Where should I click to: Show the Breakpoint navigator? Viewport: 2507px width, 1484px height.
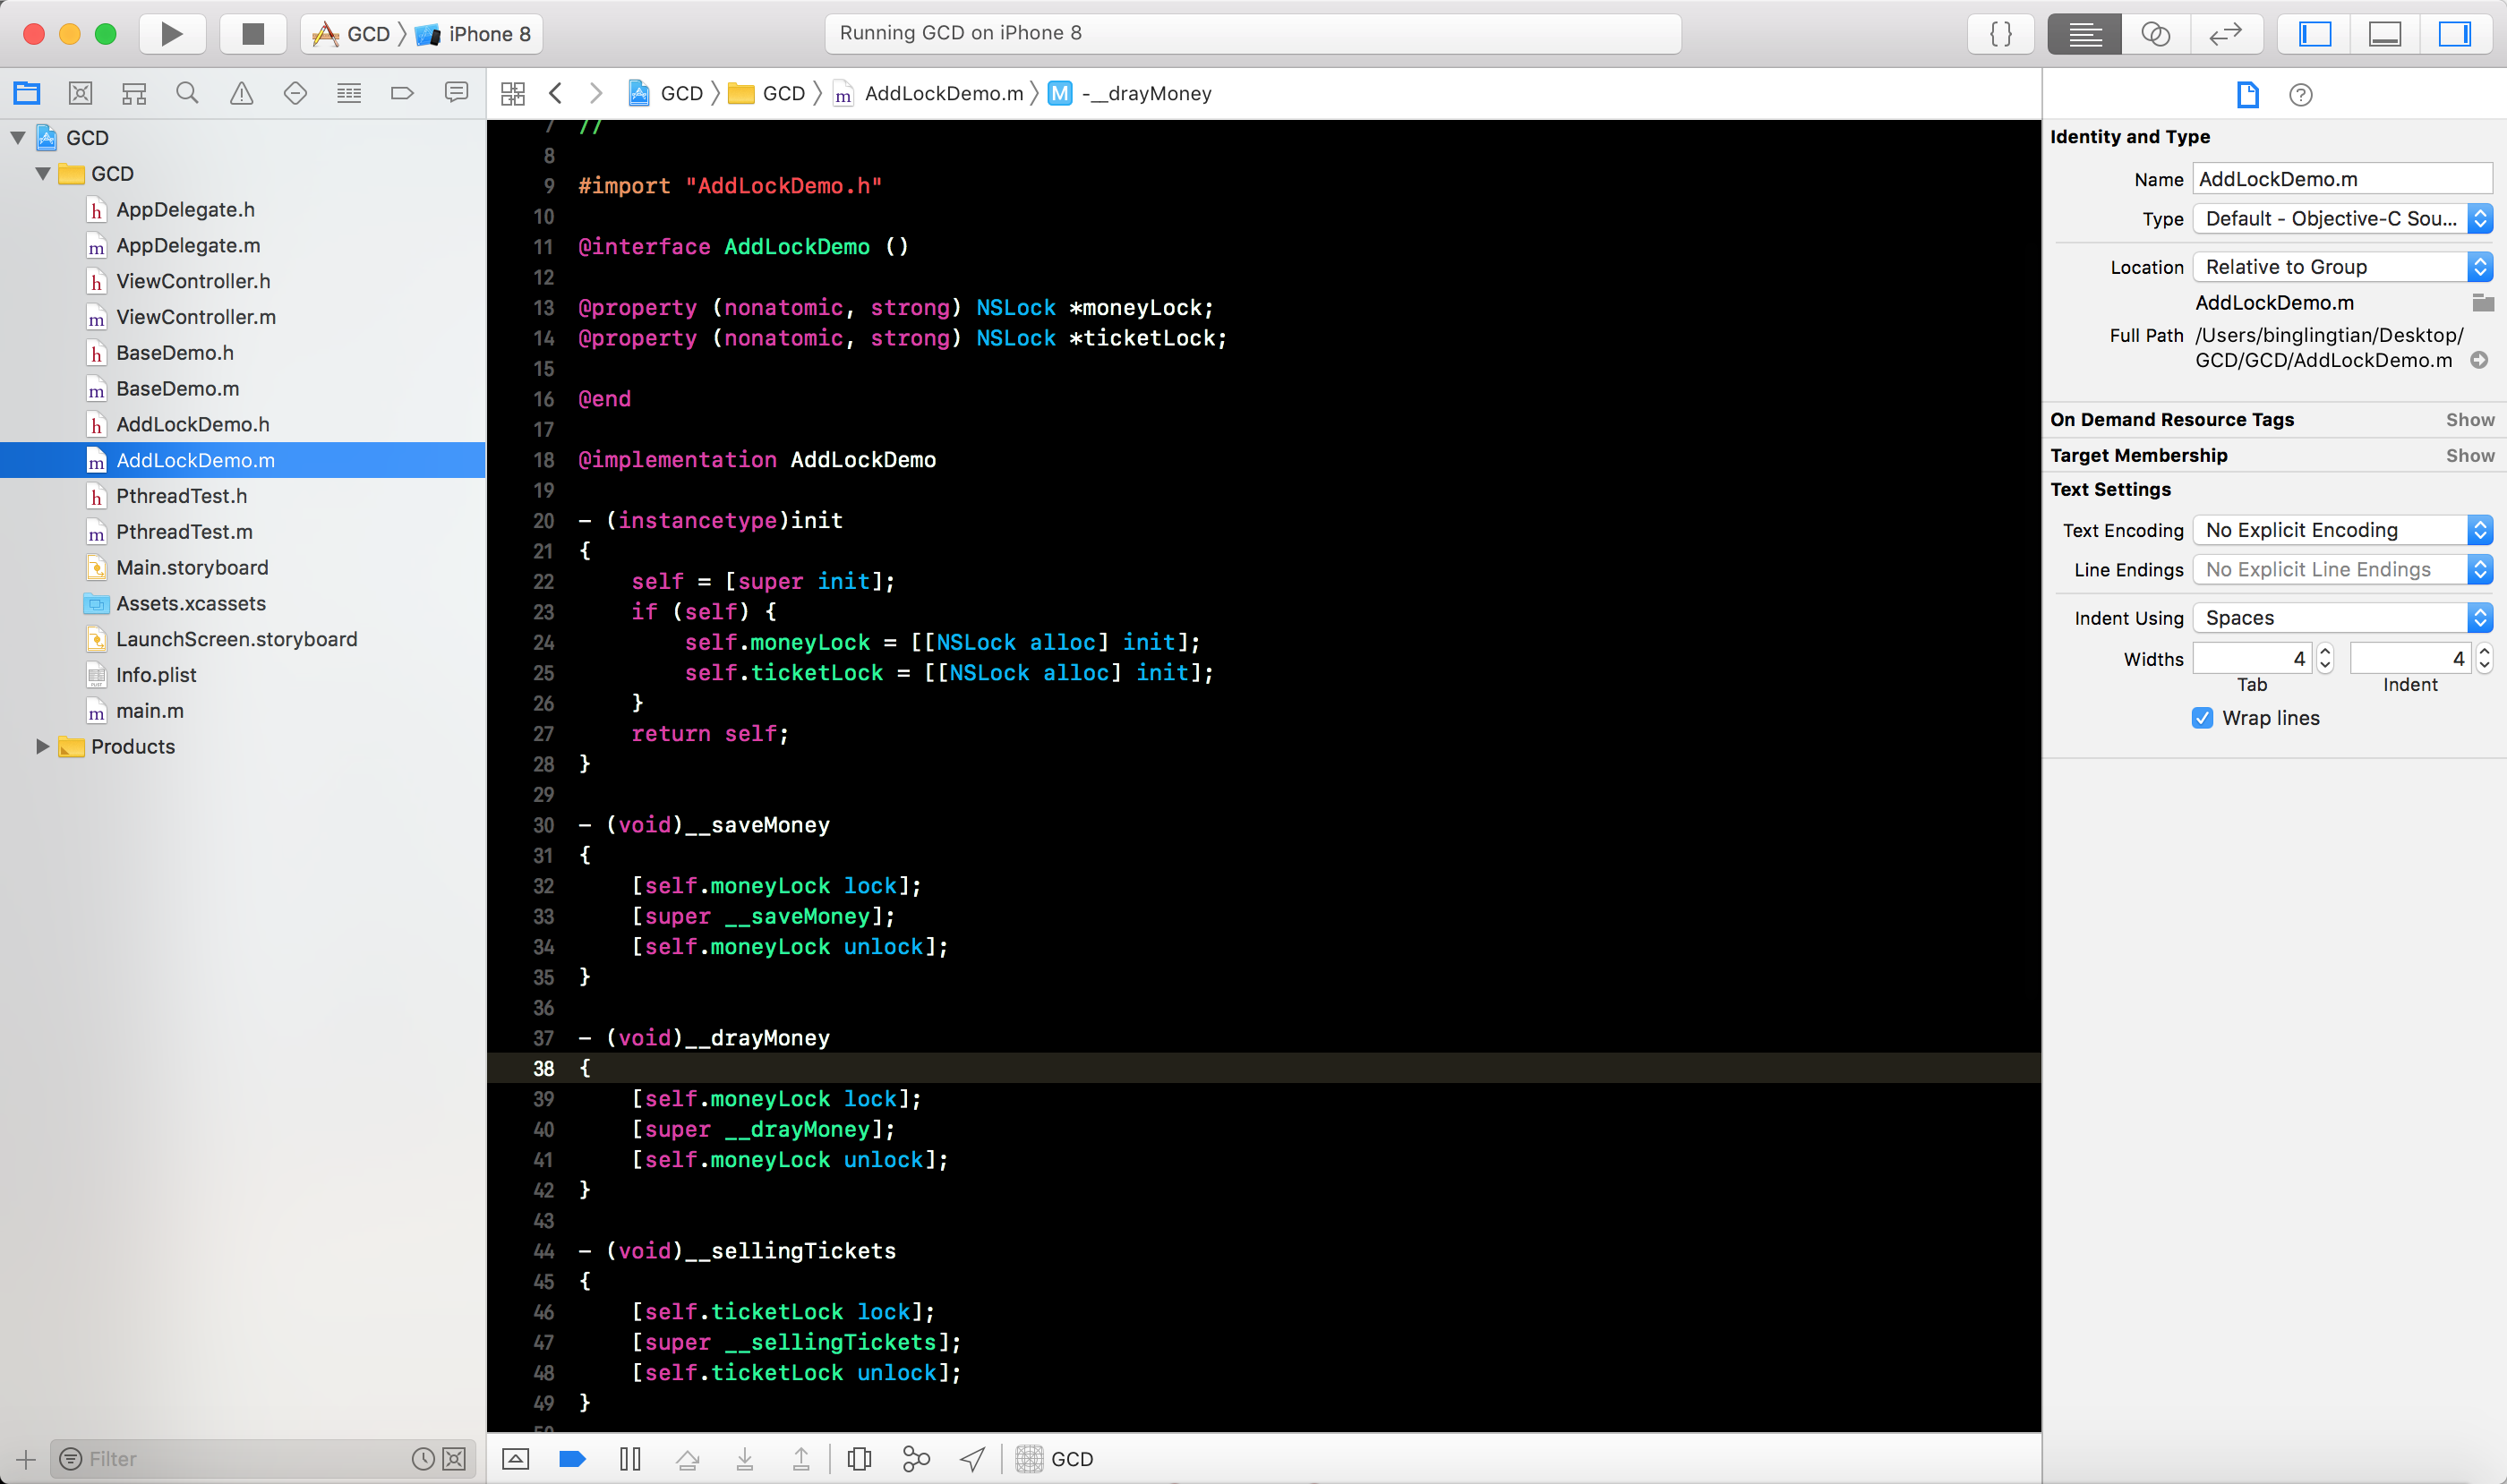pyautogui.click(x=402, y=93)
